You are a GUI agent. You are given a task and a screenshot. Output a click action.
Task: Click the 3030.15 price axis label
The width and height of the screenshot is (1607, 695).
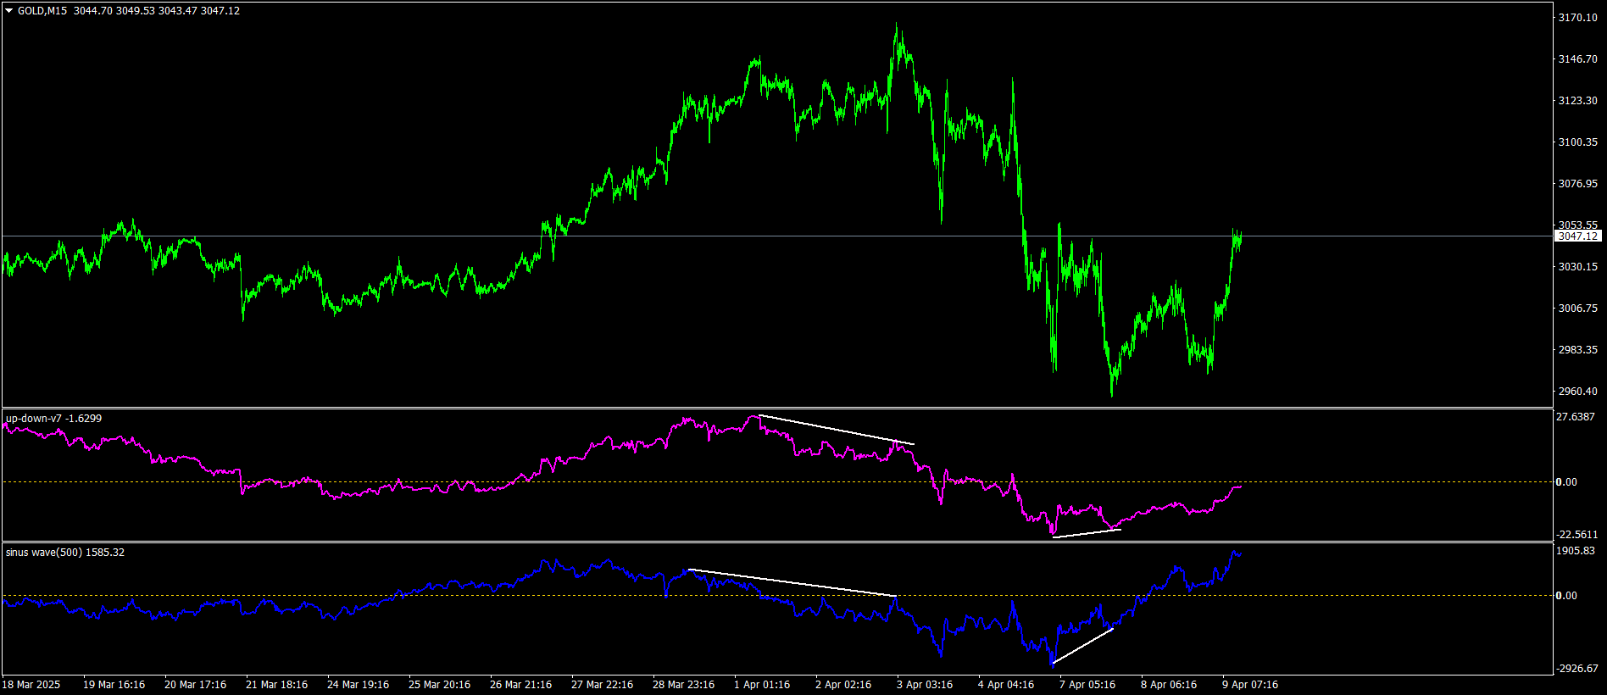coord(1578,267)
